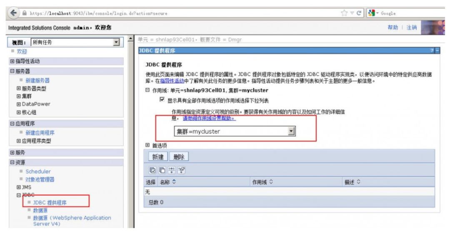Viewport: 450px width, 238px height.
Task: Collapse the 应用程序 section
Action: [12, 124]
